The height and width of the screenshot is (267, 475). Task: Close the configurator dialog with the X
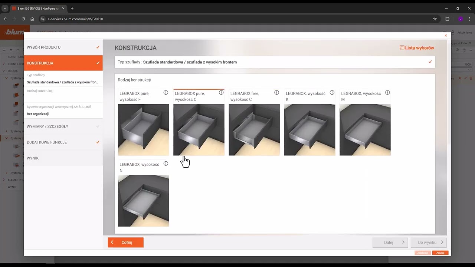point(446,36)
